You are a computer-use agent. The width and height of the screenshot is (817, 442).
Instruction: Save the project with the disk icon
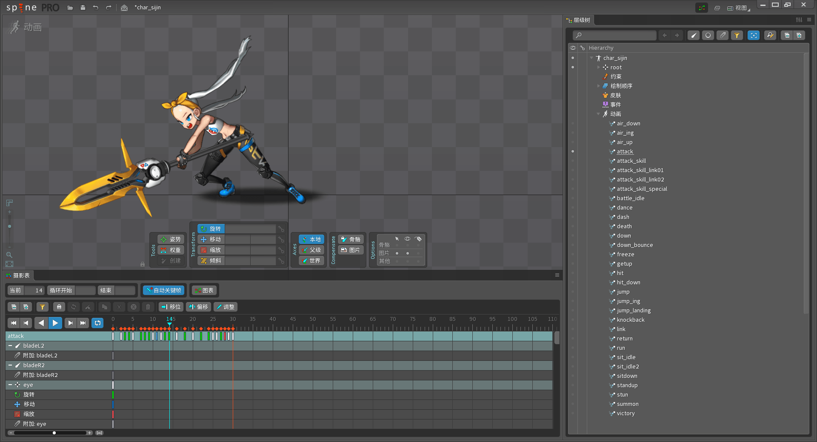coord(83,8)
